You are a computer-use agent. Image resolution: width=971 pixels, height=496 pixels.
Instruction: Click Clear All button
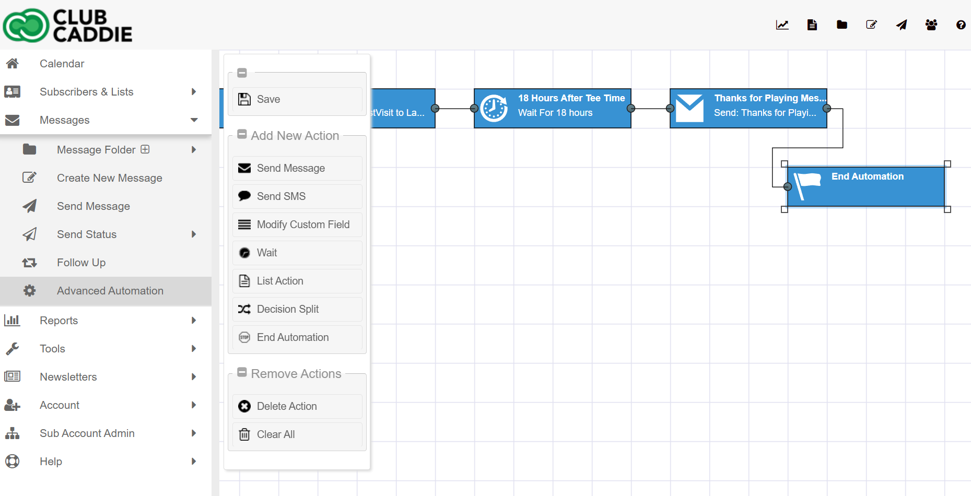pos(297,434)
